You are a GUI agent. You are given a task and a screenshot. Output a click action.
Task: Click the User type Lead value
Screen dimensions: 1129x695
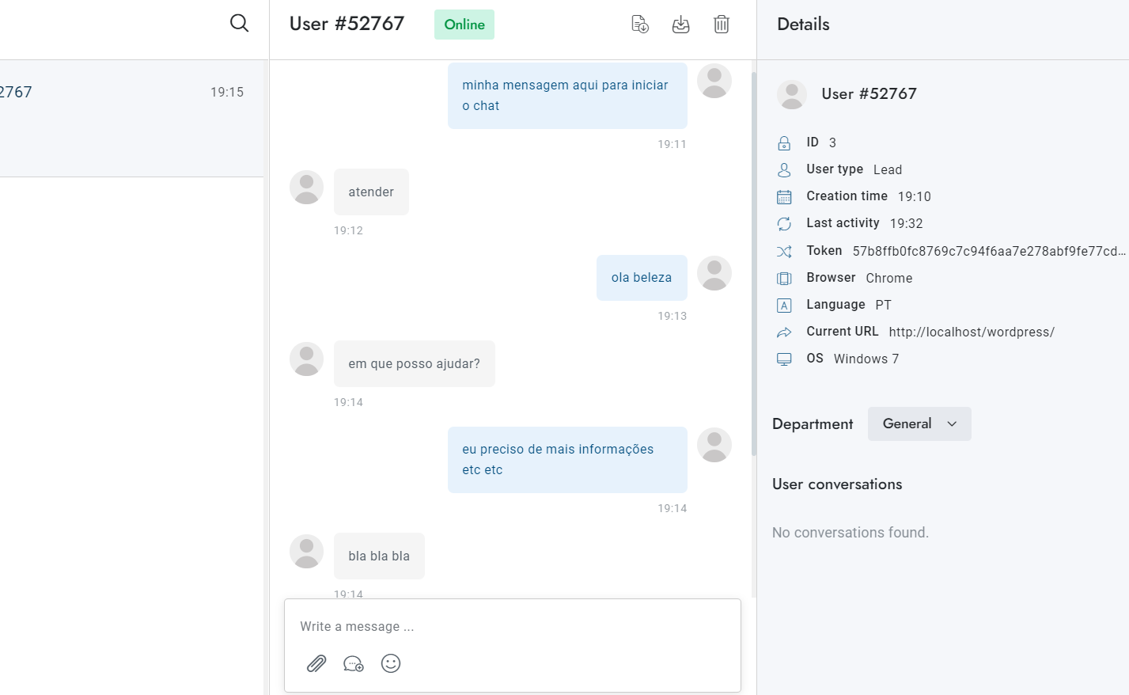coord(888,169)
